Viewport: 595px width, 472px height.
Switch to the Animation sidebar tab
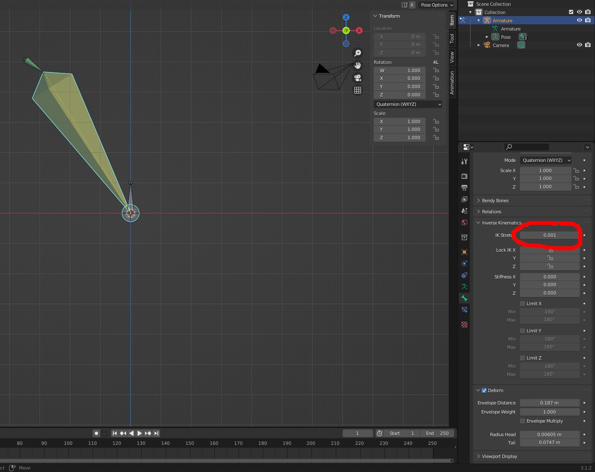[x=452, y=83]
